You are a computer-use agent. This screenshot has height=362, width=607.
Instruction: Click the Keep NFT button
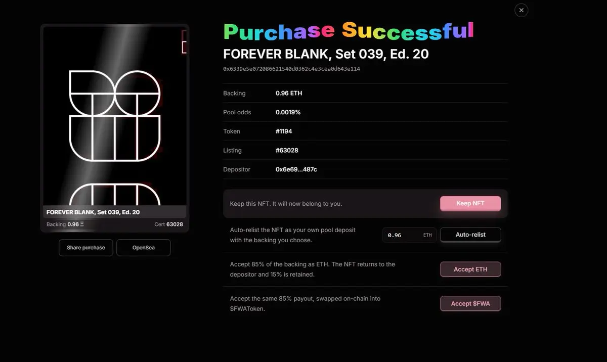point(470,203)
